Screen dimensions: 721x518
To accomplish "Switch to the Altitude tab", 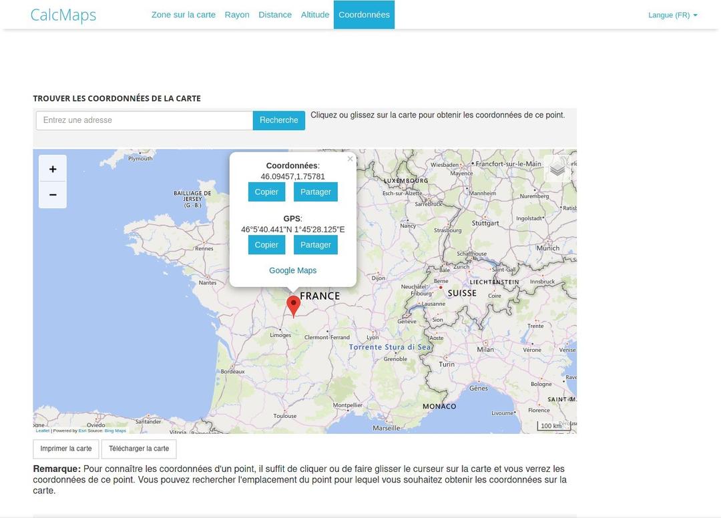I will coord(314,14).
